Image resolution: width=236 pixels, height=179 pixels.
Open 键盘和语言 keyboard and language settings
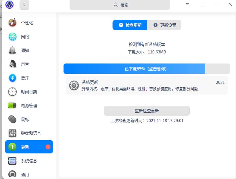pyautogui.click(x=13, y=133)
